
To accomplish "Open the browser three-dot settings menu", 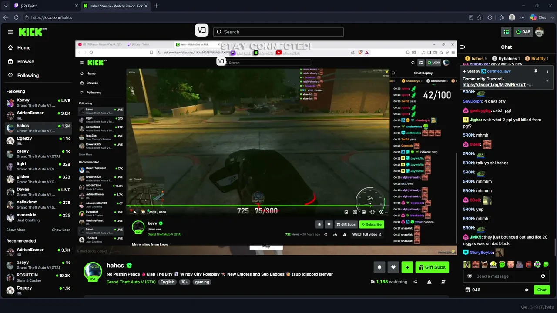I will (523, 17).
